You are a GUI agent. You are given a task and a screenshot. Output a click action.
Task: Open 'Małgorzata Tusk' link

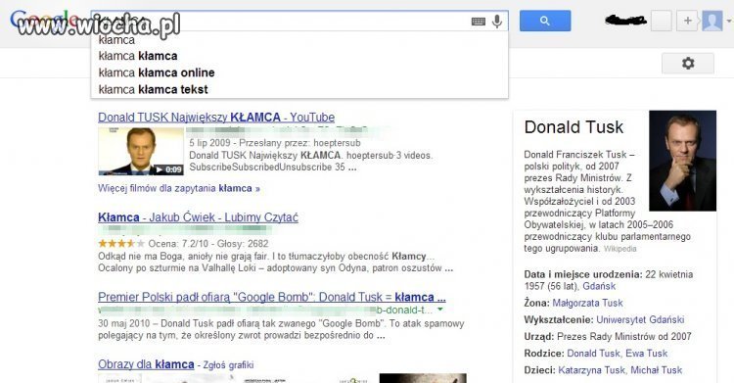587,303
